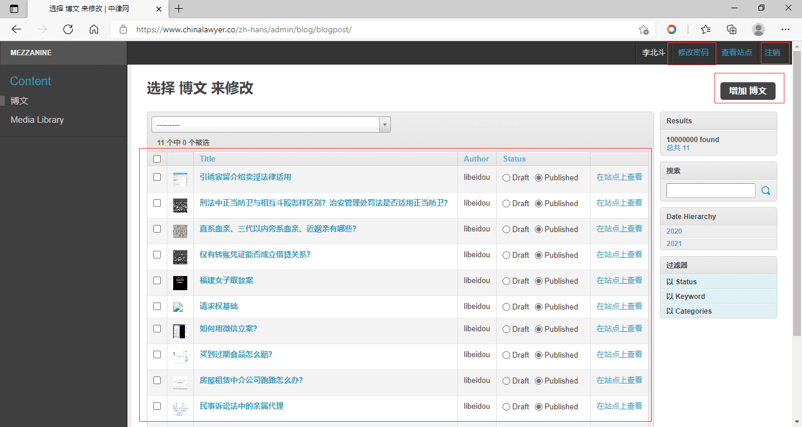The width and height of the screenshot is (802, 427).
Task: Click the colorful extension icon in toolbar
Action: (x=672, y=29)
